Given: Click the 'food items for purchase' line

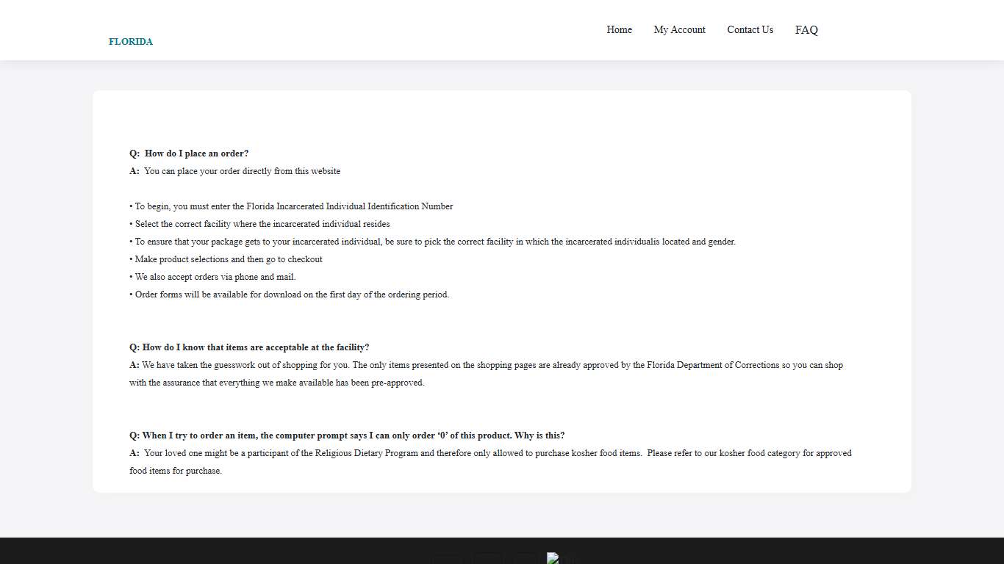Looking at the screenshot, I should 176,471.
